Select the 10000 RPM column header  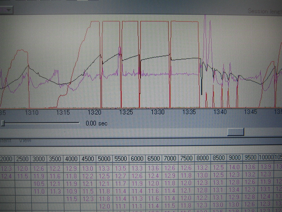tap(266, 157)
